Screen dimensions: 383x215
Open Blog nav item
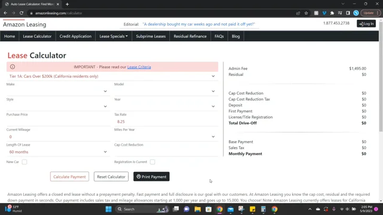(236, 36)
